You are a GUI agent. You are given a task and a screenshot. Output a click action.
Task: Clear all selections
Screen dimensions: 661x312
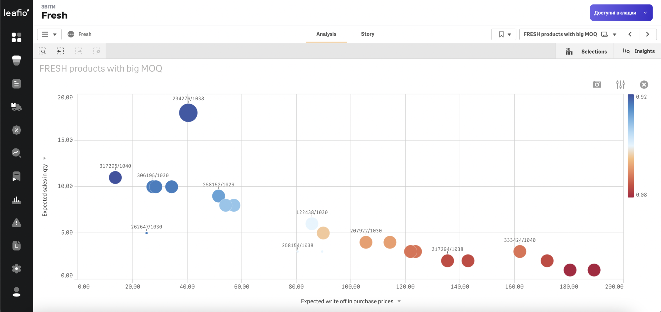(x=97, y=51)
